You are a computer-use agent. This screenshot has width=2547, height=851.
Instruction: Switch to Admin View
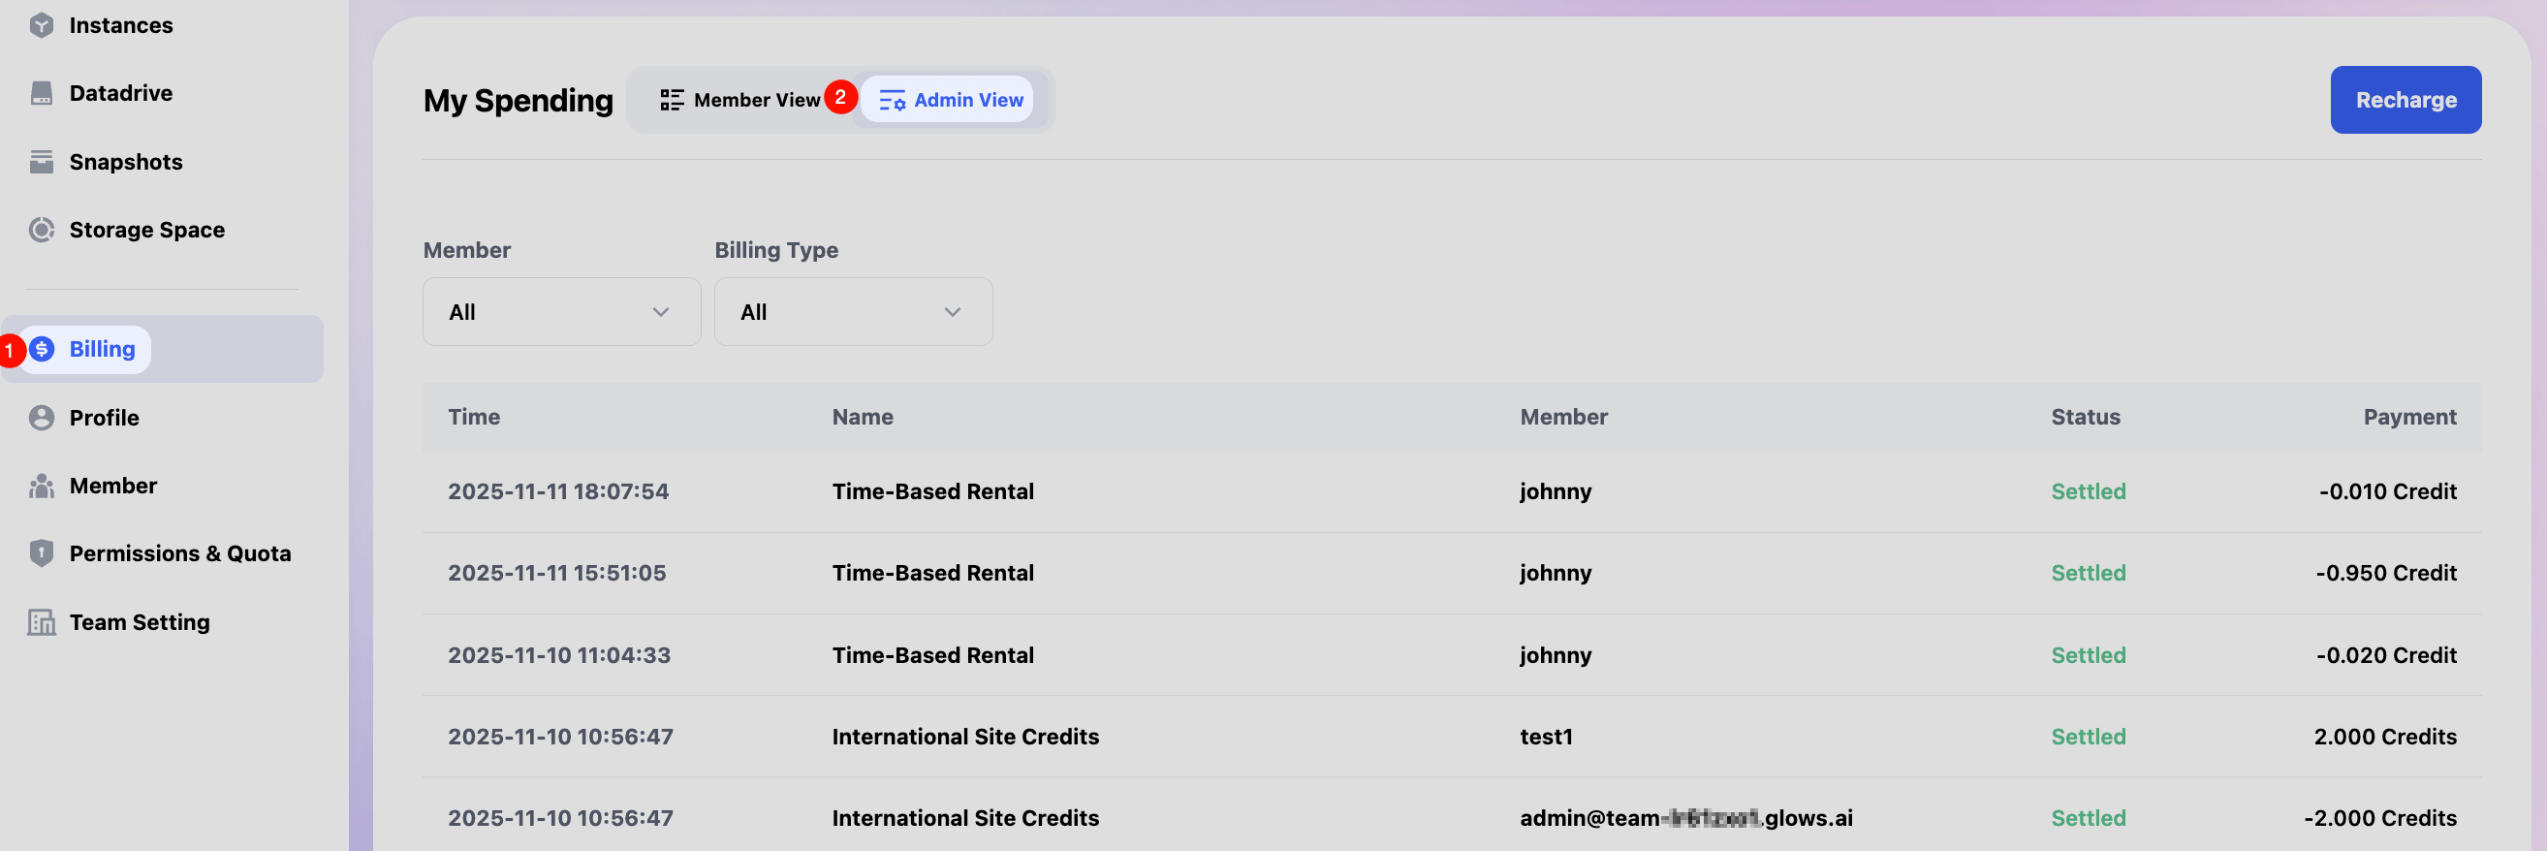[950, 100]
